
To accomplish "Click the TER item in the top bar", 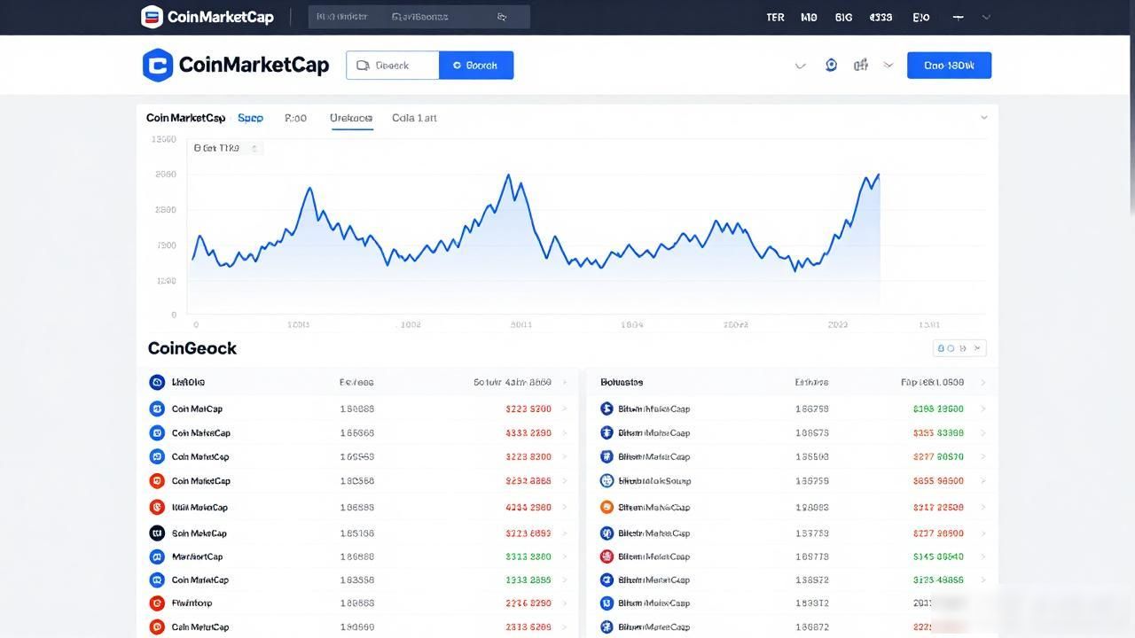I will (775, 17).
